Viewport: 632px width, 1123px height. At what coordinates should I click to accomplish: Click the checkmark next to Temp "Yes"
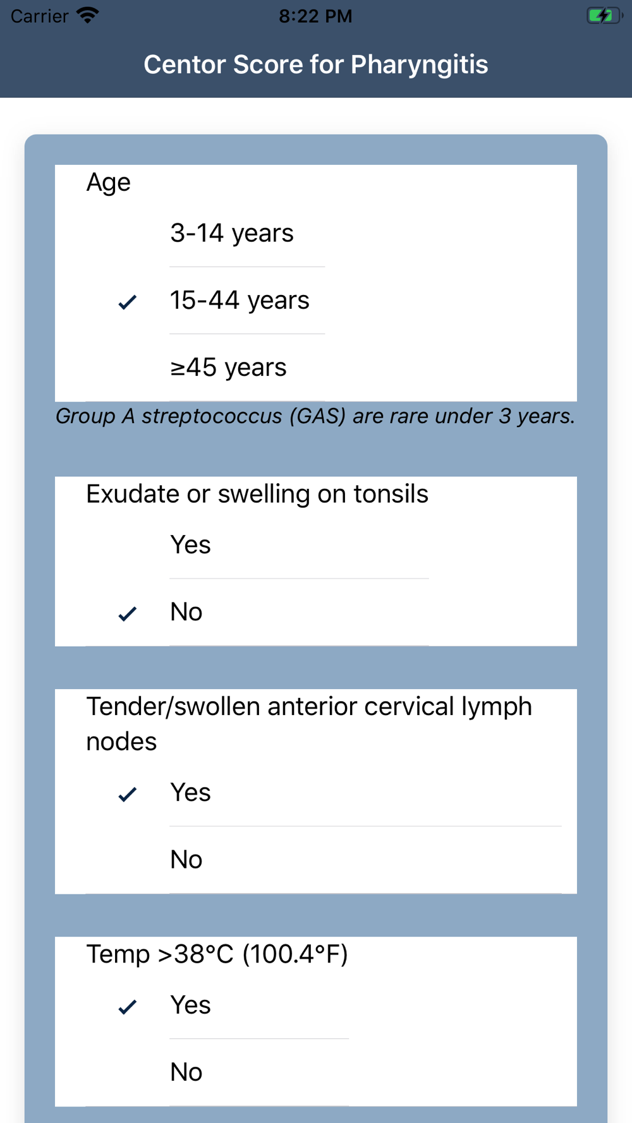pyautogui.click(x=128, y=1006)
